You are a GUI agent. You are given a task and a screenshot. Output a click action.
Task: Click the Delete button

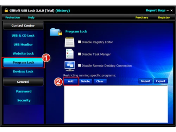point(85,81)
